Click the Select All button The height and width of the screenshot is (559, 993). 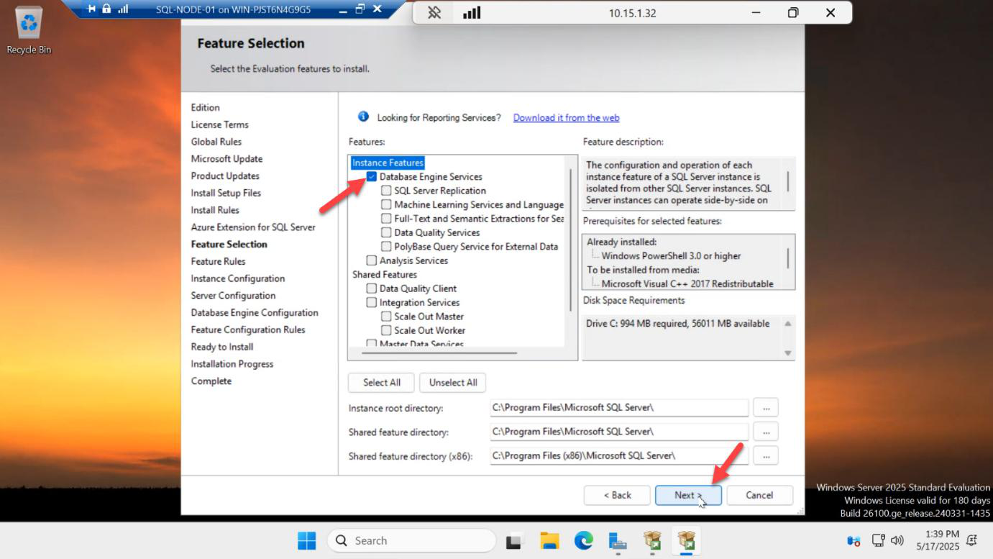point(382,382)
